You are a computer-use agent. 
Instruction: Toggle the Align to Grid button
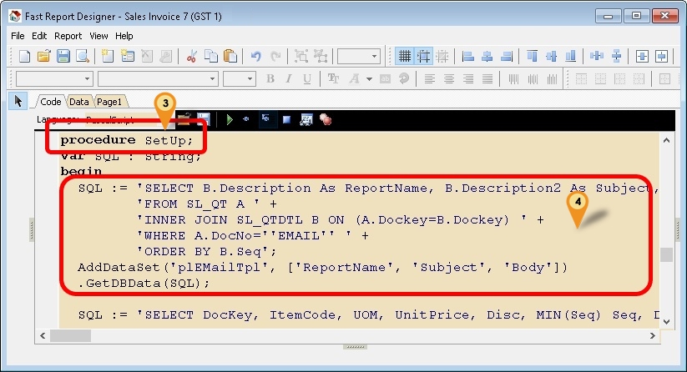pyautogui.click(x=424, y=57)
